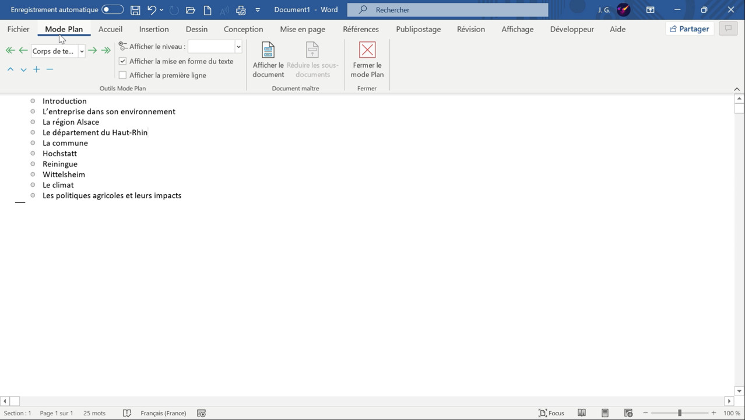Click the Rechercher search box
The image size is (745, 420).
coord(448,10)
